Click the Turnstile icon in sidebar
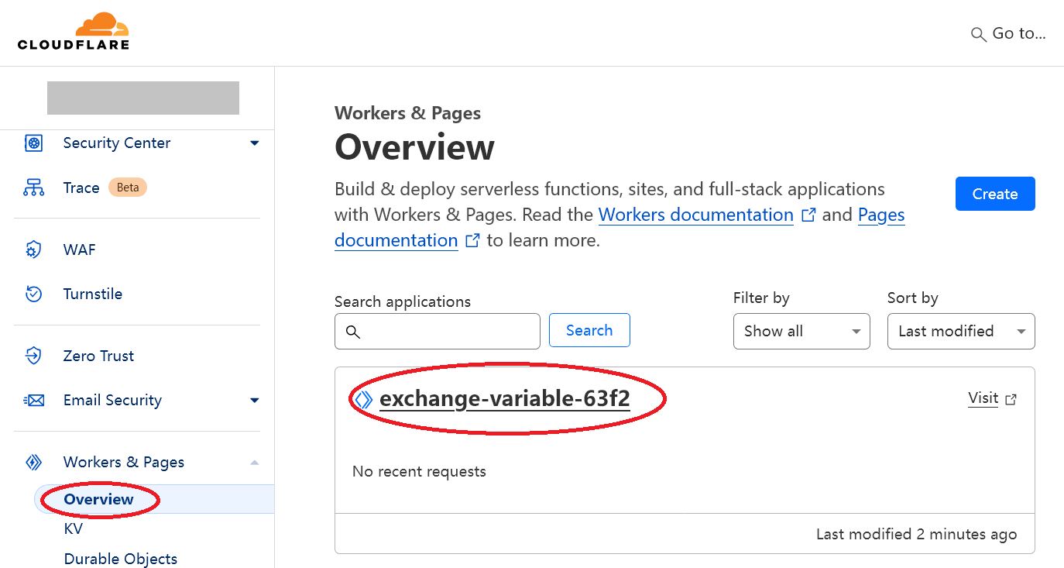The image size is (1064, 568). point(33,294)
